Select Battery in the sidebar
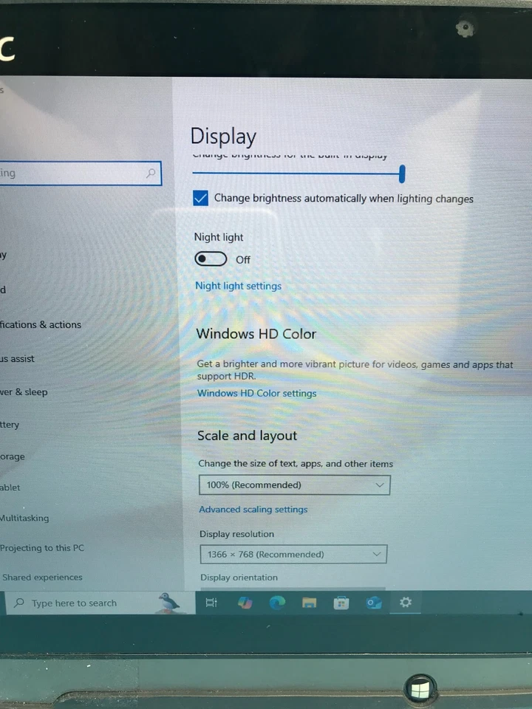The height and width of the screenshot is (709, 532). pos(10,425)
